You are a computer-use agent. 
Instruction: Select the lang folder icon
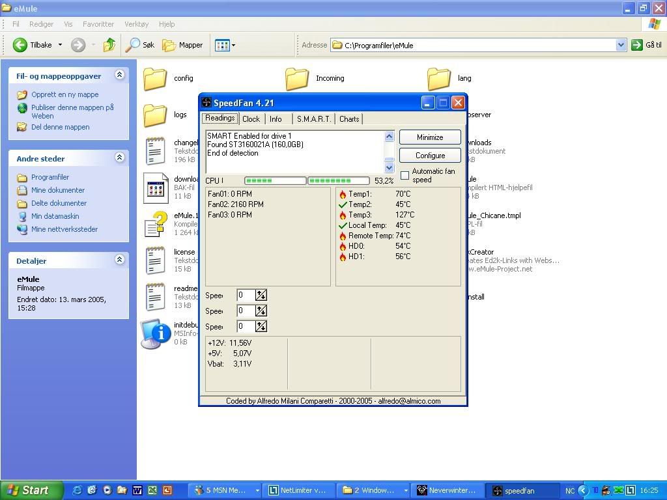[x=439, y=79]
